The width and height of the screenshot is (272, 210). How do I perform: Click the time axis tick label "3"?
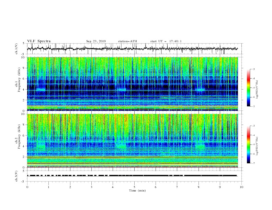coord(91,187)
